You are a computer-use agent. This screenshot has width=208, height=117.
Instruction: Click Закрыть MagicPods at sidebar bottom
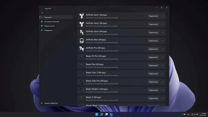point(51,103)
